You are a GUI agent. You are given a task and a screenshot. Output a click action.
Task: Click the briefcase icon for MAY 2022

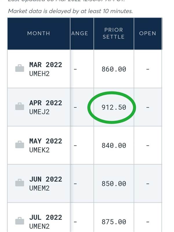tap(20, 144)
